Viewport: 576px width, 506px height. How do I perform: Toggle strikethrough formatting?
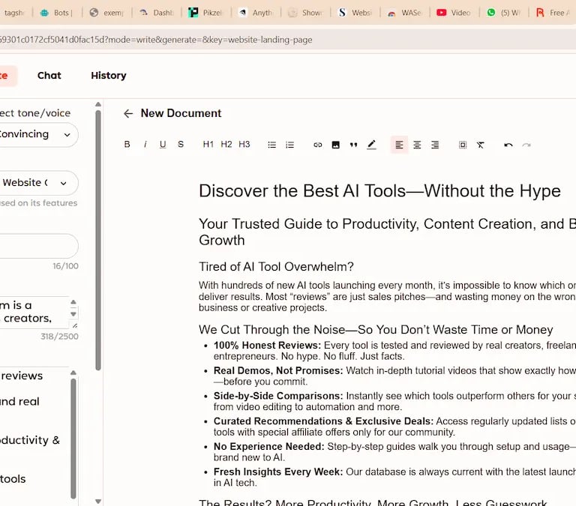click(x=181, y=145)
